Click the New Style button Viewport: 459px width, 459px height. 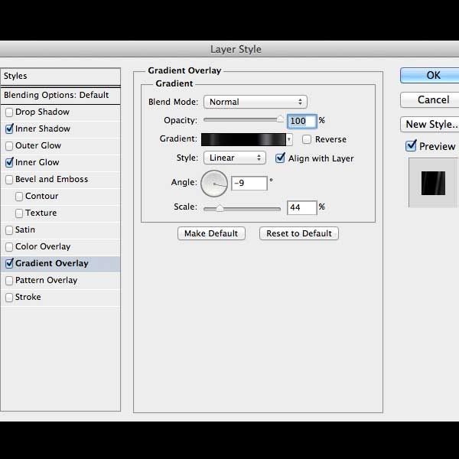[x=430, y=125]
